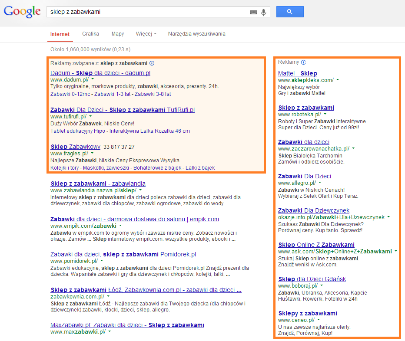Open Narzędzia wyszukiwania tools
The image size is (405, 341).
[x=196, y=34]
